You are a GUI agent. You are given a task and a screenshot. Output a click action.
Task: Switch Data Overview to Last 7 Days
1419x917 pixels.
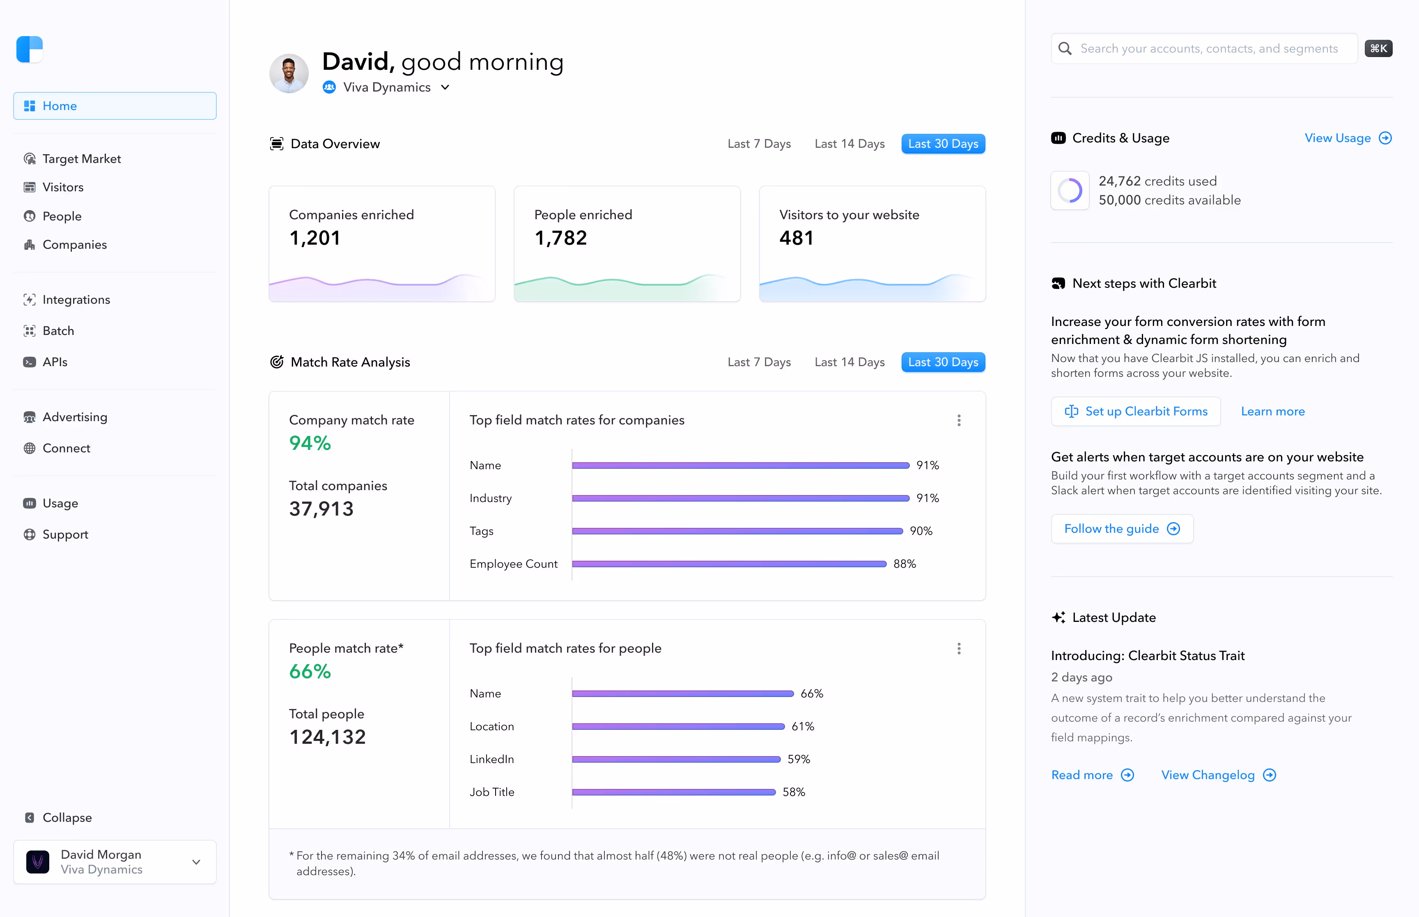click(x=759, y=144)
